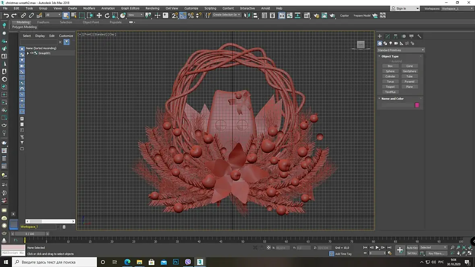Switch to Cameras category in Create panel

(396, 43)
